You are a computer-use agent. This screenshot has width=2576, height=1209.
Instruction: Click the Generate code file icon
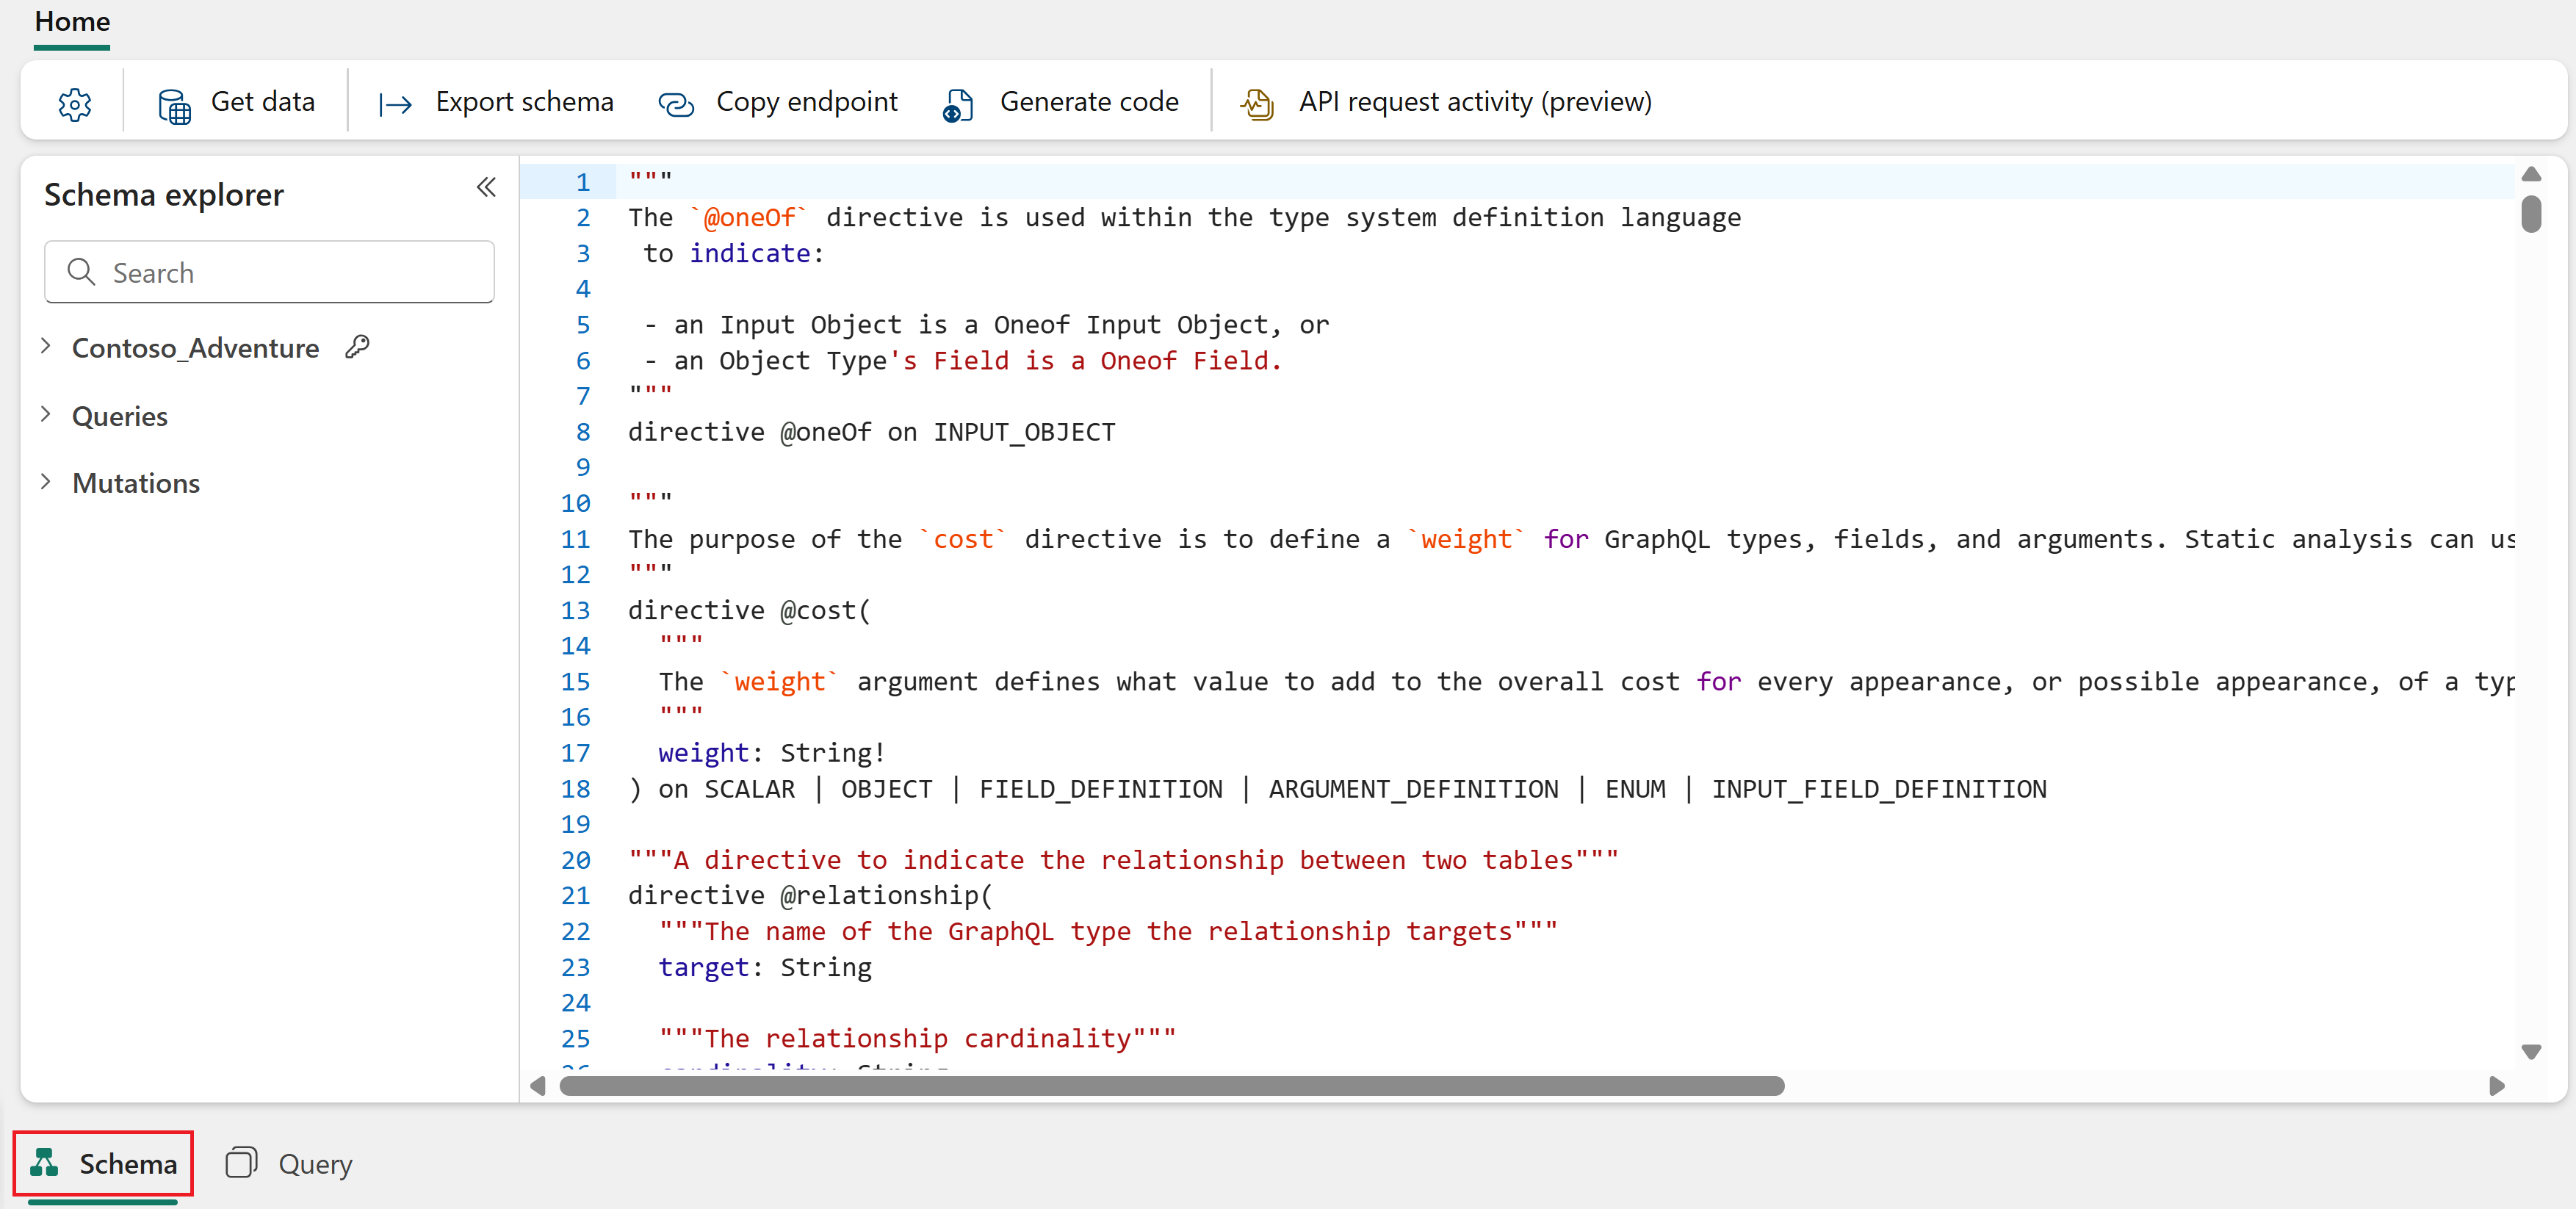click(957, 104)
